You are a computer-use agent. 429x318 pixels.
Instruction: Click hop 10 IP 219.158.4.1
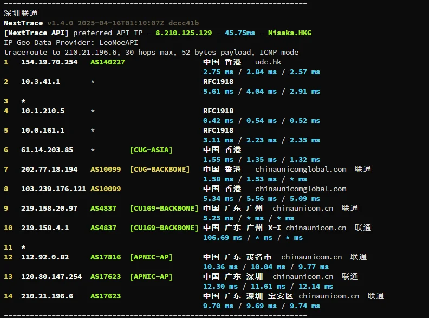(x=45, y=228)
